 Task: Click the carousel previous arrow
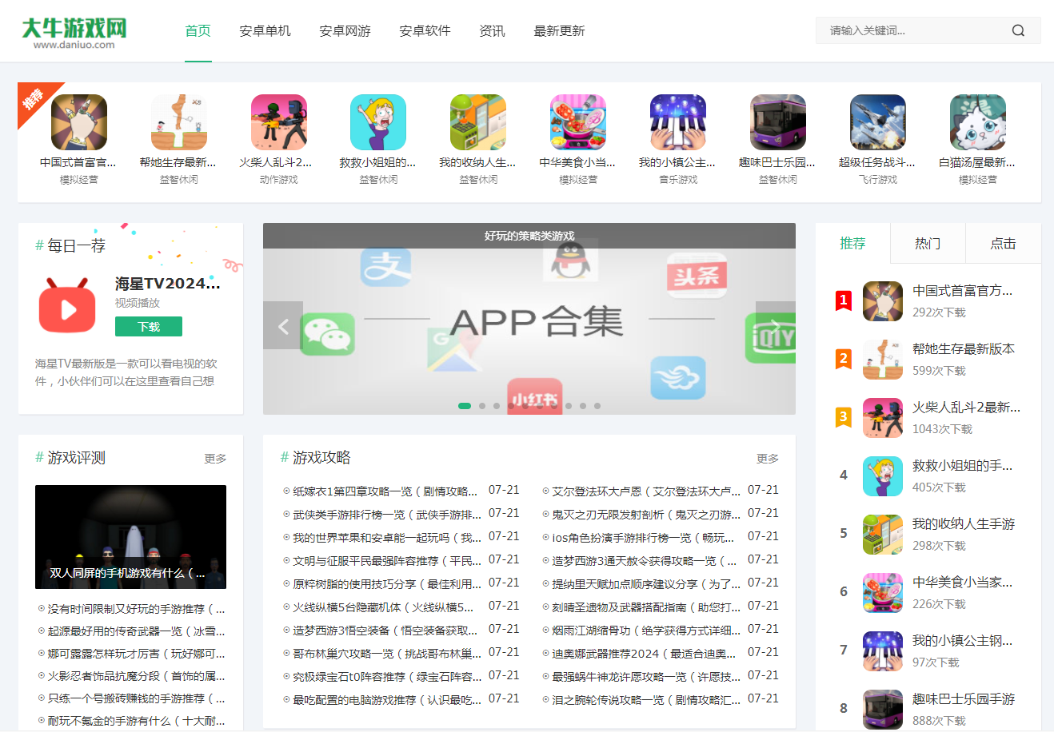click(x=282, y=326)
